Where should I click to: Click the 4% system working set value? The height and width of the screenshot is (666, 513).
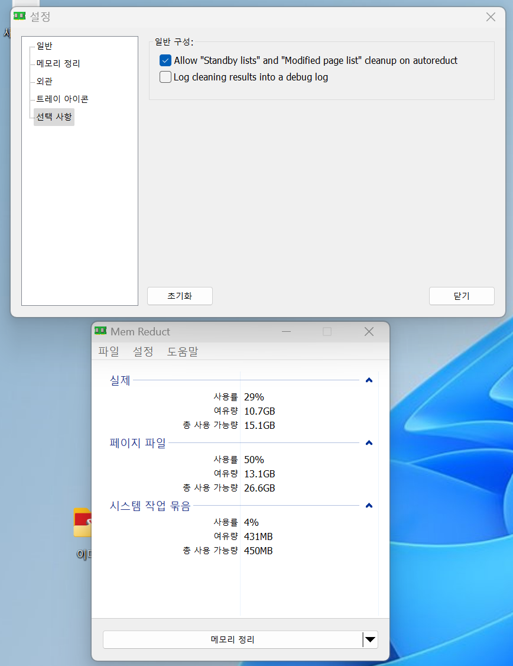click(x=251, y=522)
